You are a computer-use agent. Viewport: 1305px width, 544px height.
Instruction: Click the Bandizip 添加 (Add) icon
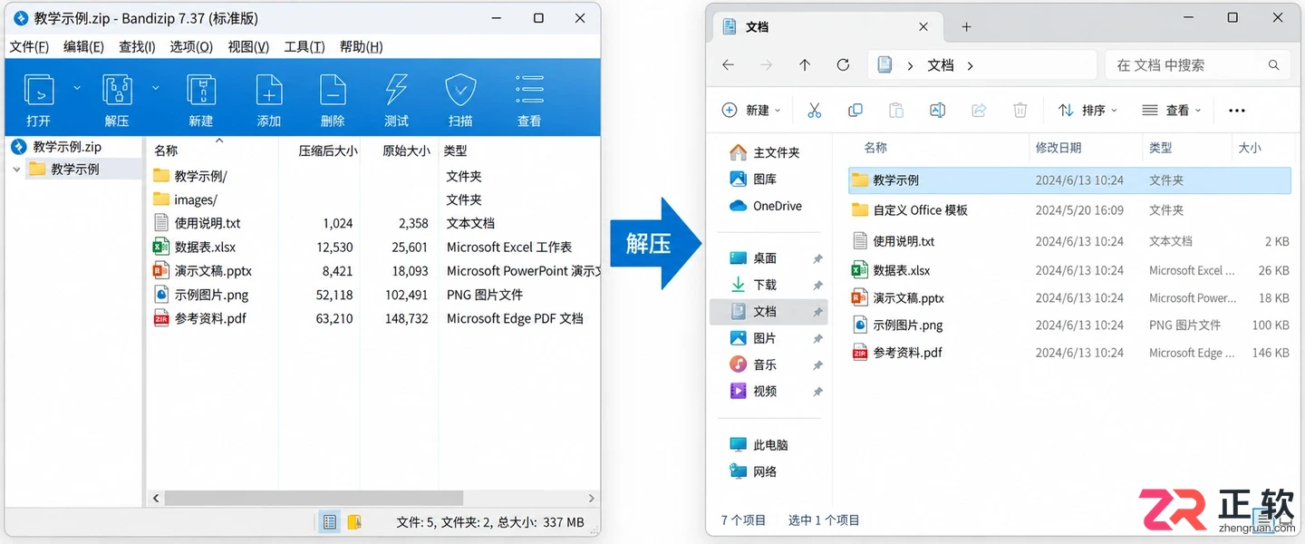pos(269,91)
